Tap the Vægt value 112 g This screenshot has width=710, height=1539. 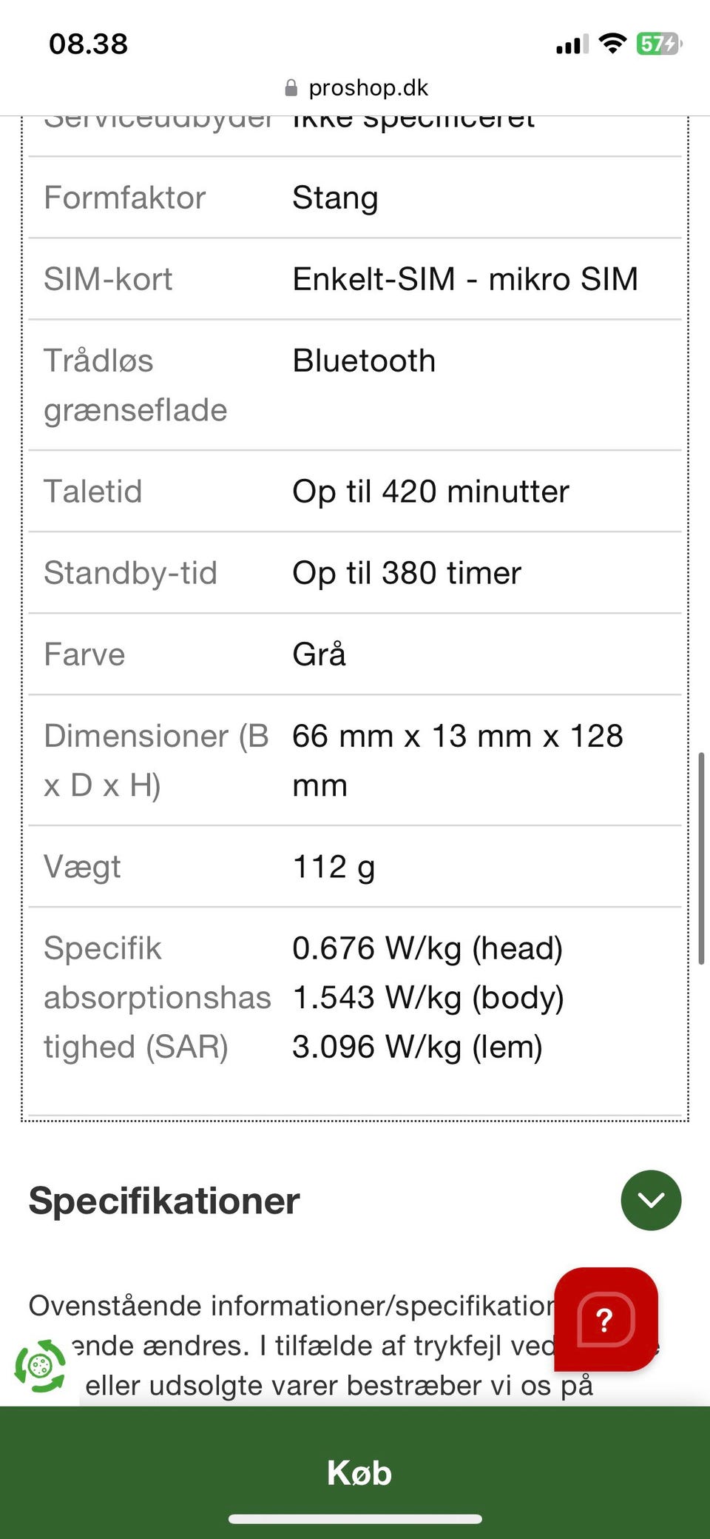pos(334,867)
